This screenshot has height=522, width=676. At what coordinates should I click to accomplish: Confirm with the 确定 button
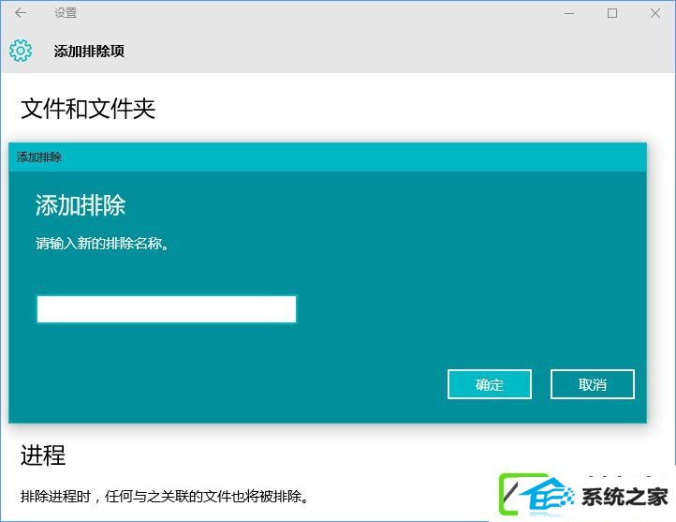tap(490, 384)
